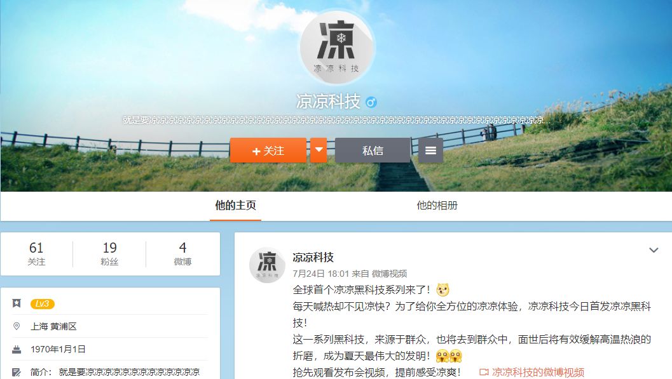View the 4 微博 posts count
Screen dimensions: 672x379
click(x=182, y=254)
